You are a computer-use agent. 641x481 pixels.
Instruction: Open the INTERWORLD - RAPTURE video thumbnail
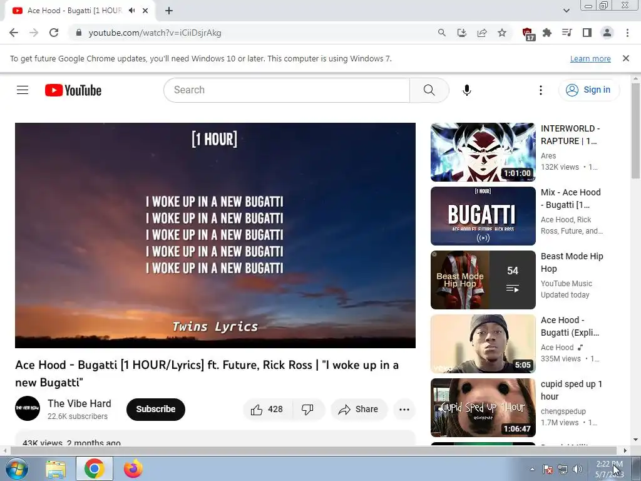point(483,152)
